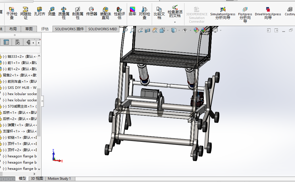Click the feature tree scroll down arrow
Screen dimensions: 295x182
(x=39, y=169)
